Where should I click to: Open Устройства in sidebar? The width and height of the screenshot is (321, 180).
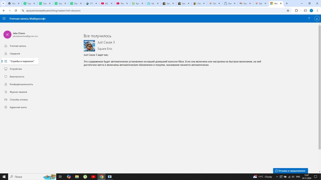(20, 69)
